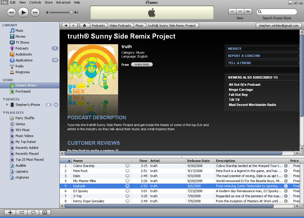Open Music breadcrumb in store path
304x218 pixels.
(140, 26)
